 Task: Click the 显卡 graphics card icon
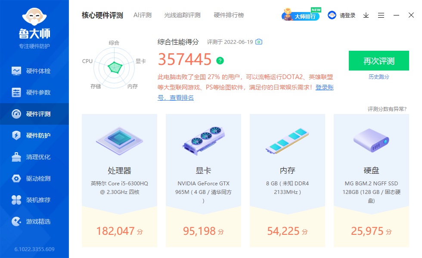tap(203, 141)
